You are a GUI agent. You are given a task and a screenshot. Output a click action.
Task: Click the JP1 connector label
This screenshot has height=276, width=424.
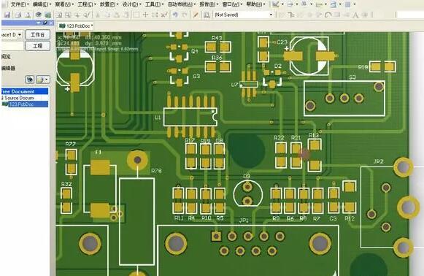(244, 221)
